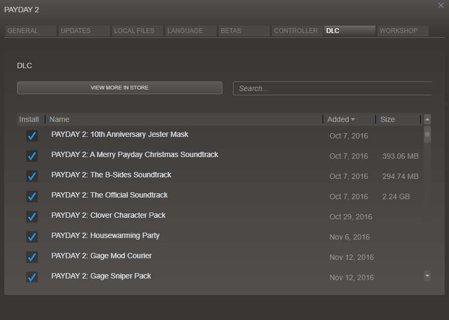Uncheck the 10th Anniversary Jester Mask install box
The height and width of the screenshot is (320, 449).
[x=31, y=136]
